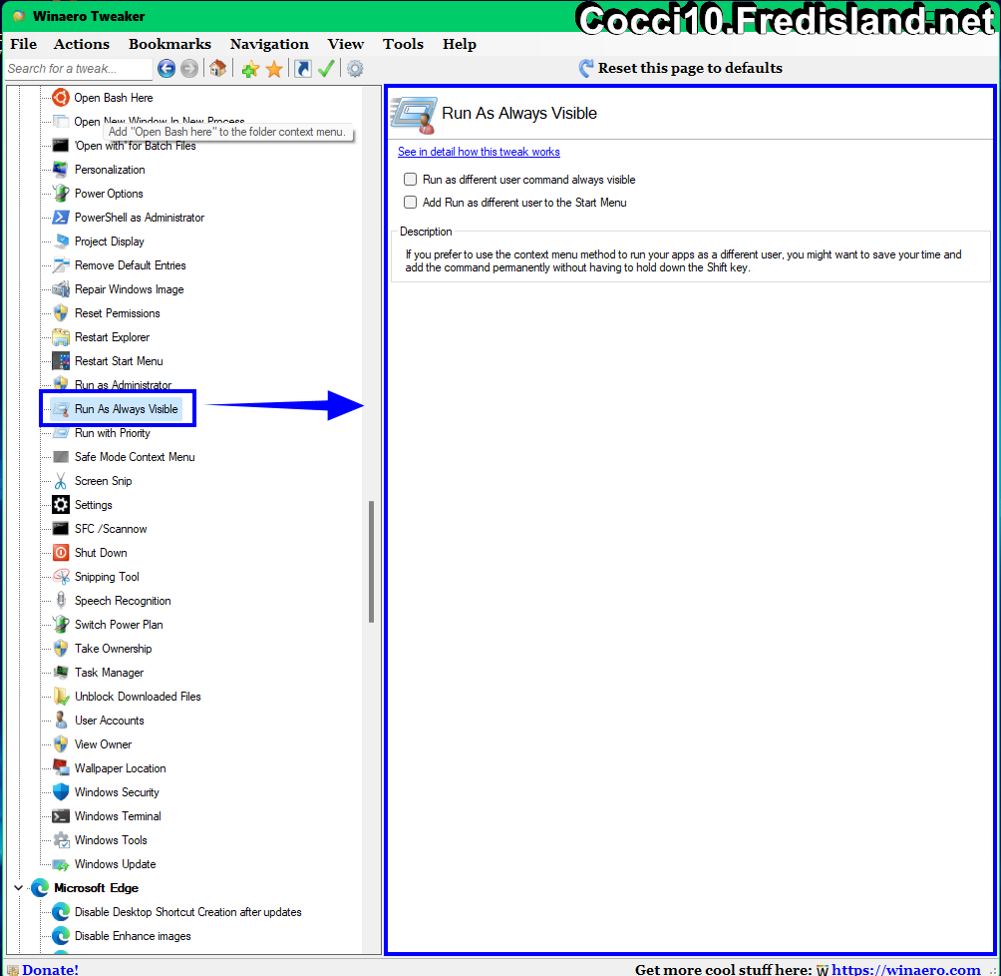Click the create shortcut arrow icon

(303, 69)
